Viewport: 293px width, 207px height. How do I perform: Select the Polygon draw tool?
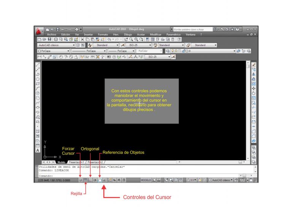pos(38,79)
